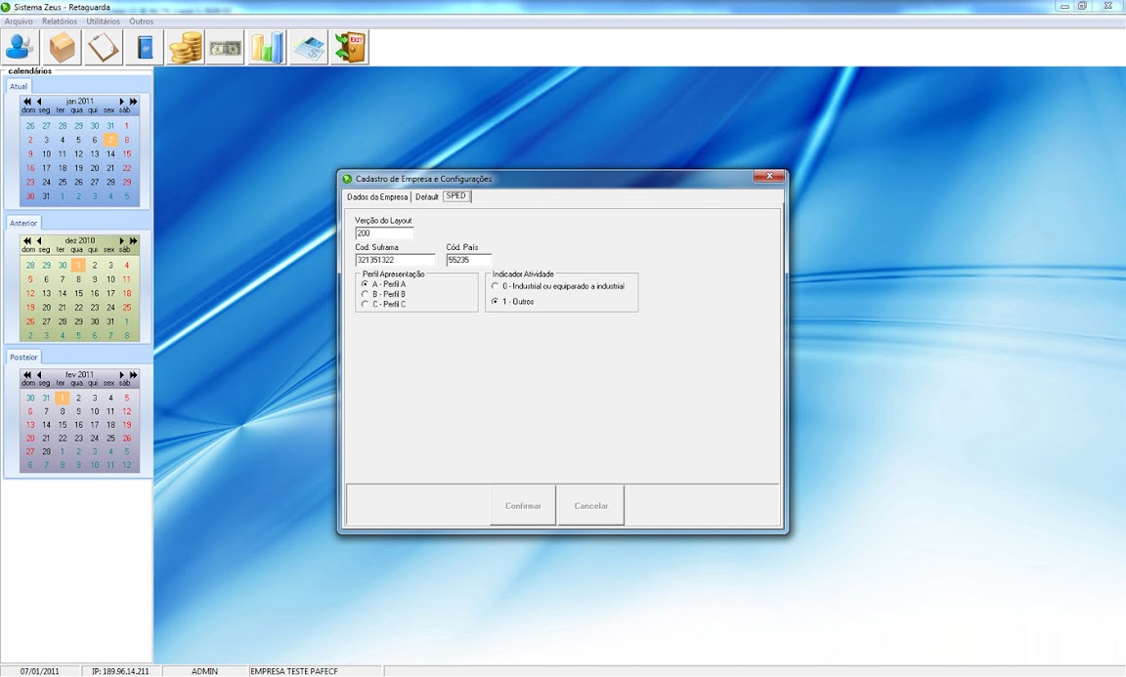Go to previous month in dez 2010 calendar
Image resolution: width=1126 pixels, height=677 pixels.
(x=39, y=240)
